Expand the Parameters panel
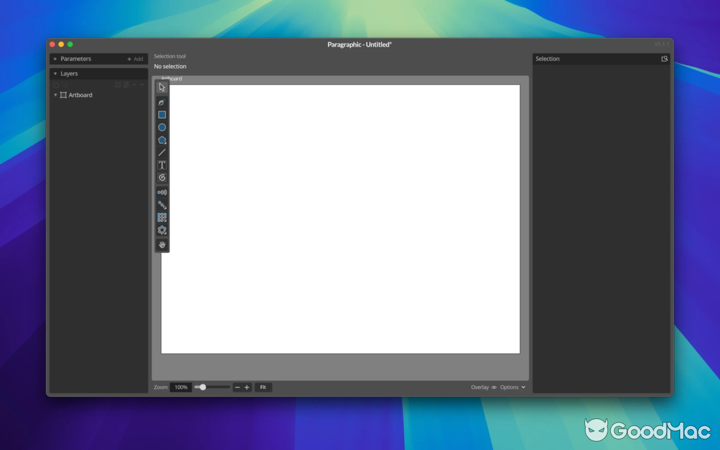The width and height of the screenshot is (720, 450). point(55,58)
